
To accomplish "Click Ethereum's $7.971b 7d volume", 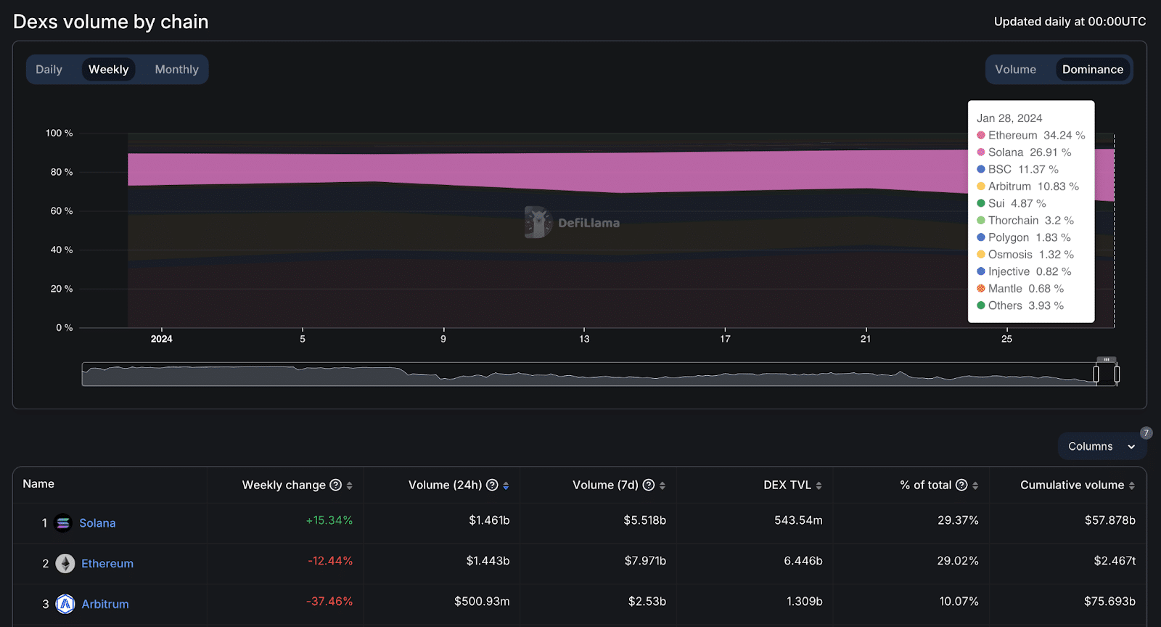I will (x=645, y=561).
